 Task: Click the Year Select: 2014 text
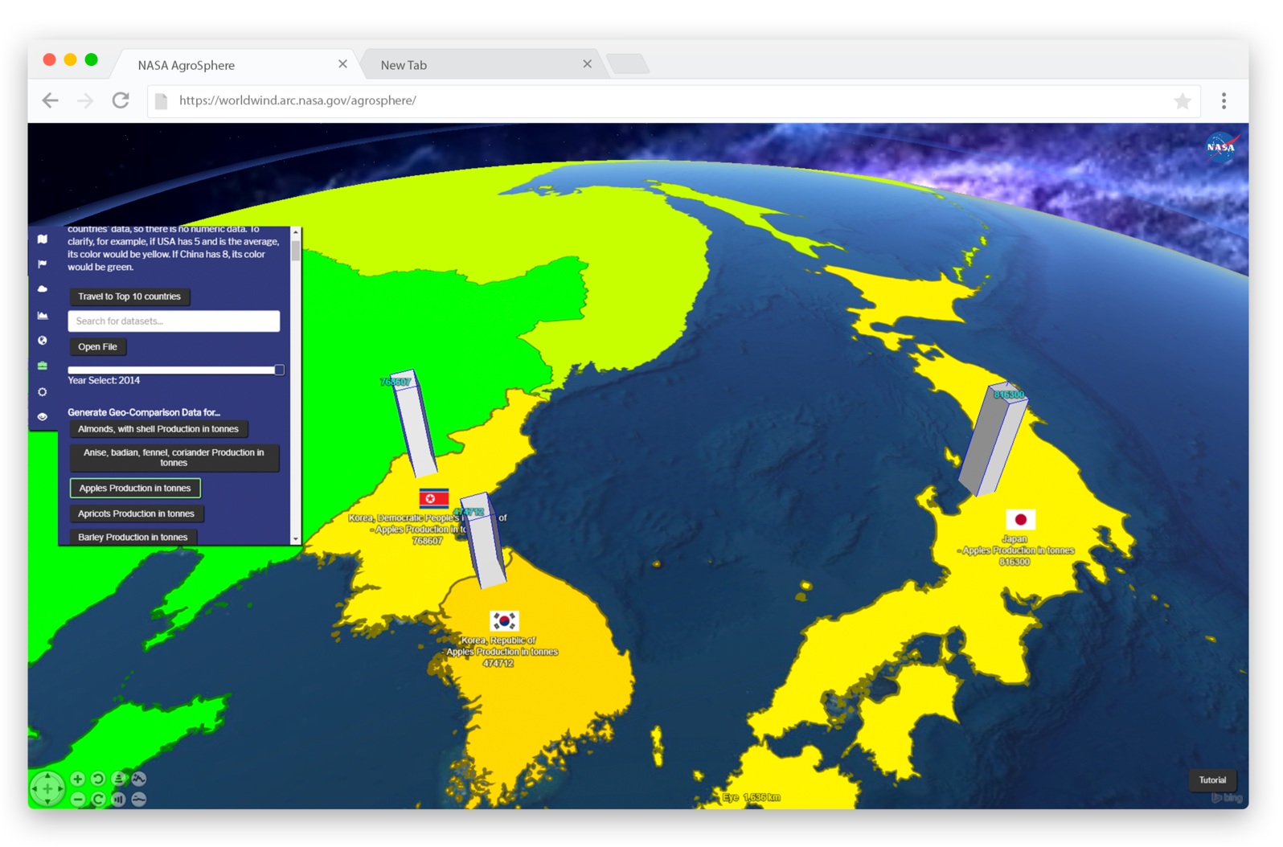point(104,381)
